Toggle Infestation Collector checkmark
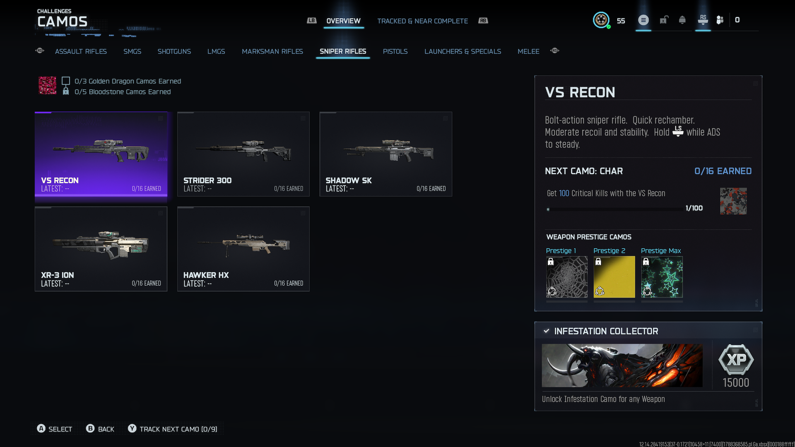 point(546,331)
